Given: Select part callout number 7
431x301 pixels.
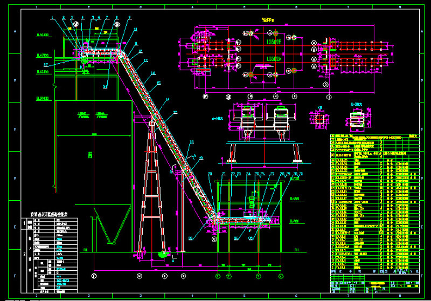Looking at the screenshot, I should click(107, 18).
